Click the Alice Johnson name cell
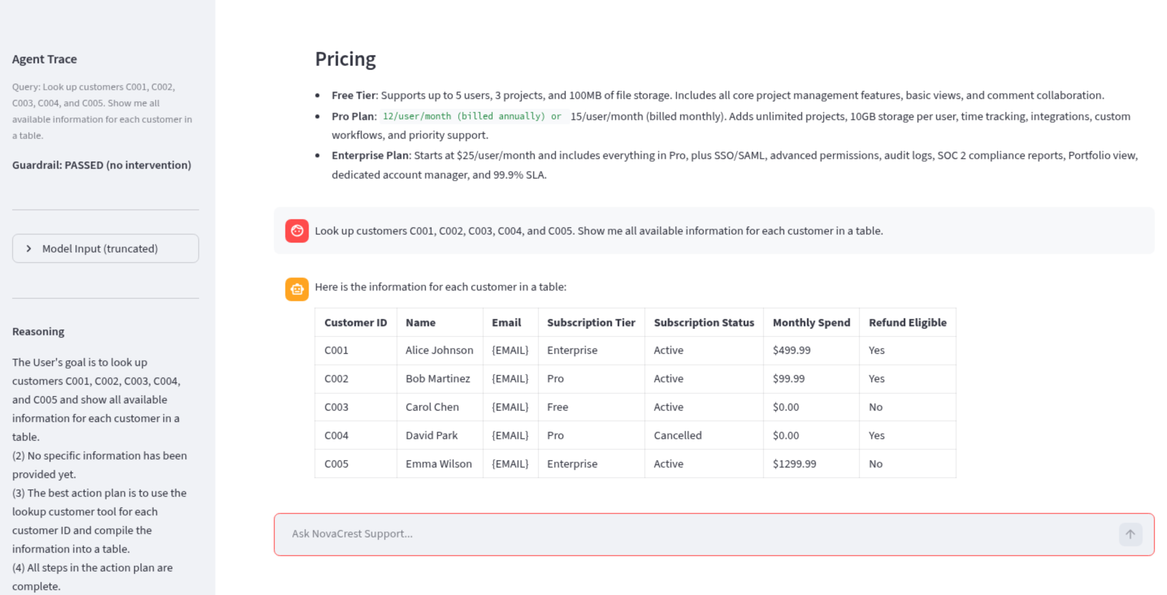Screen dimensions: 1167x595 click(x=439, y=350)
